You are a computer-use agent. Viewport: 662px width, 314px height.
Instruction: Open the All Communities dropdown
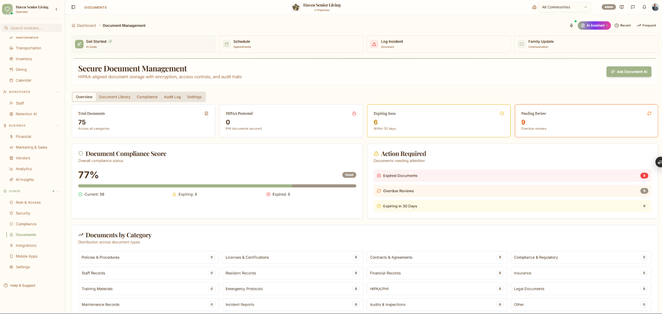pos(565,7)
